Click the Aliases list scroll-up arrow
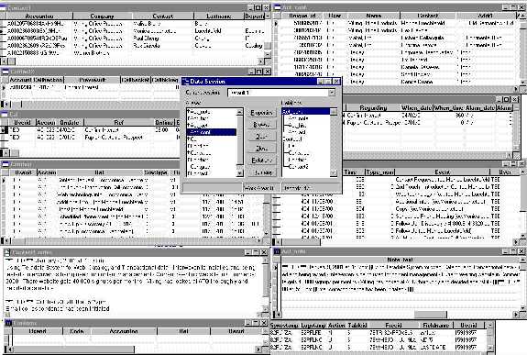This screenshot has height=355, width=527. tap(239, 112)
